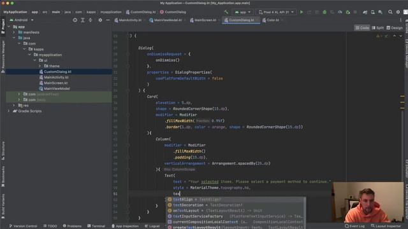Image resolution: width=408 pixels, height=229 pixels.
Task: Click CustomDialog breadcrumb in navigation bar
Action: [173, 12]
